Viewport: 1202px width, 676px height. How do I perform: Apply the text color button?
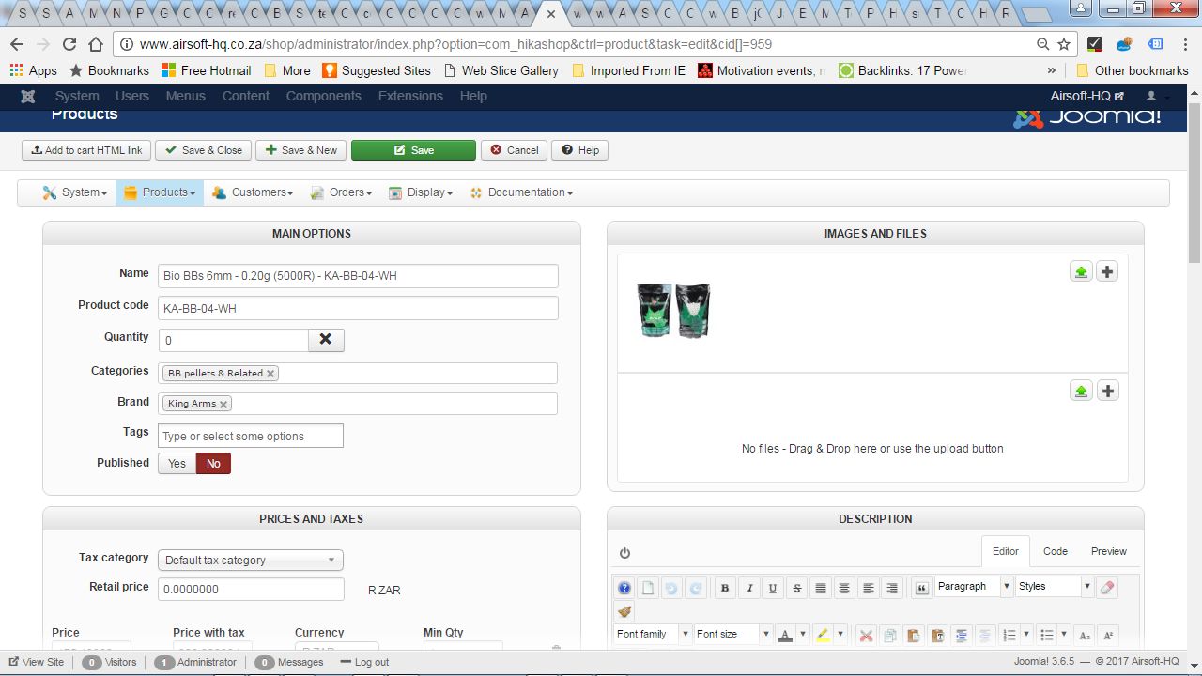pos(787,636)
